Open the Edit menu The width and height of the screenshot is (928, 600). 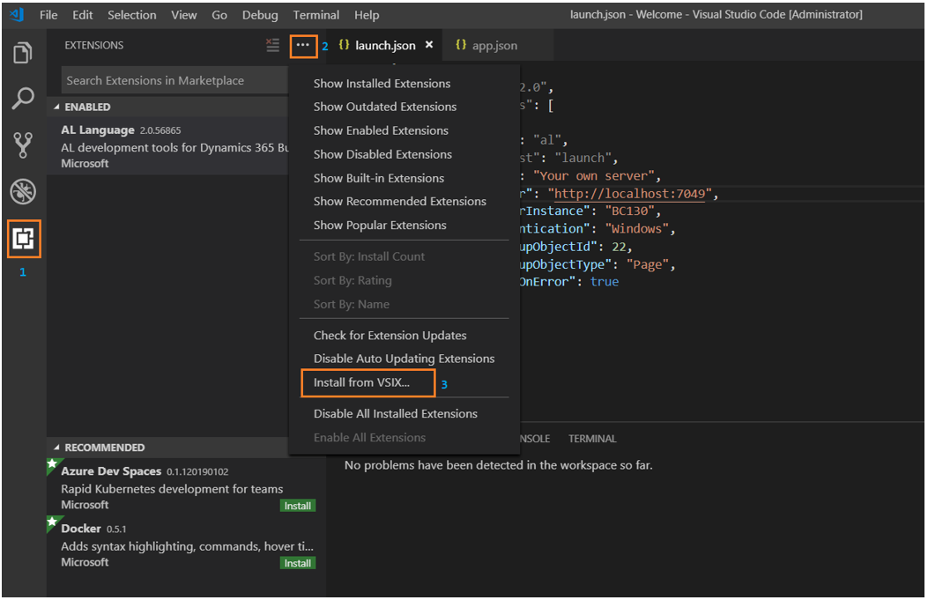pyautogui.click(x=82, y=15)
